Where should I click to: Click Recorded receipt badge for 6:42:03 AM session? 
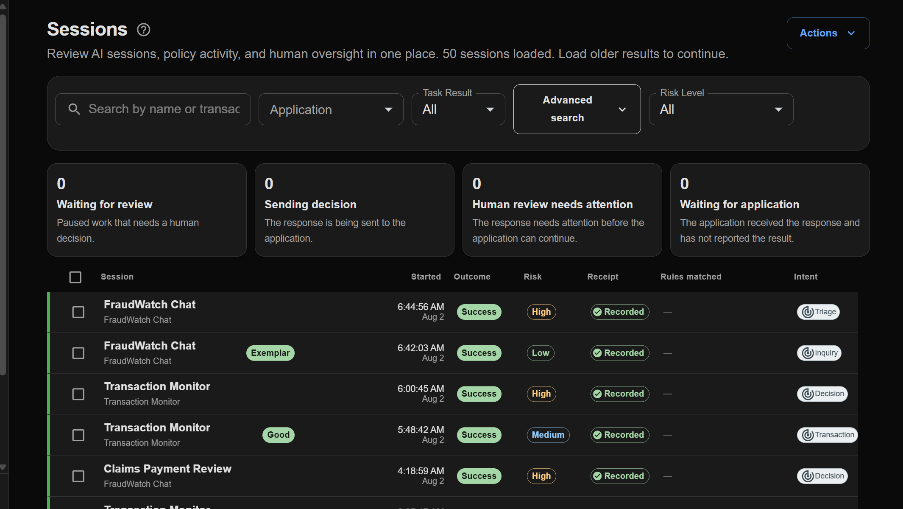coord(620,353)
